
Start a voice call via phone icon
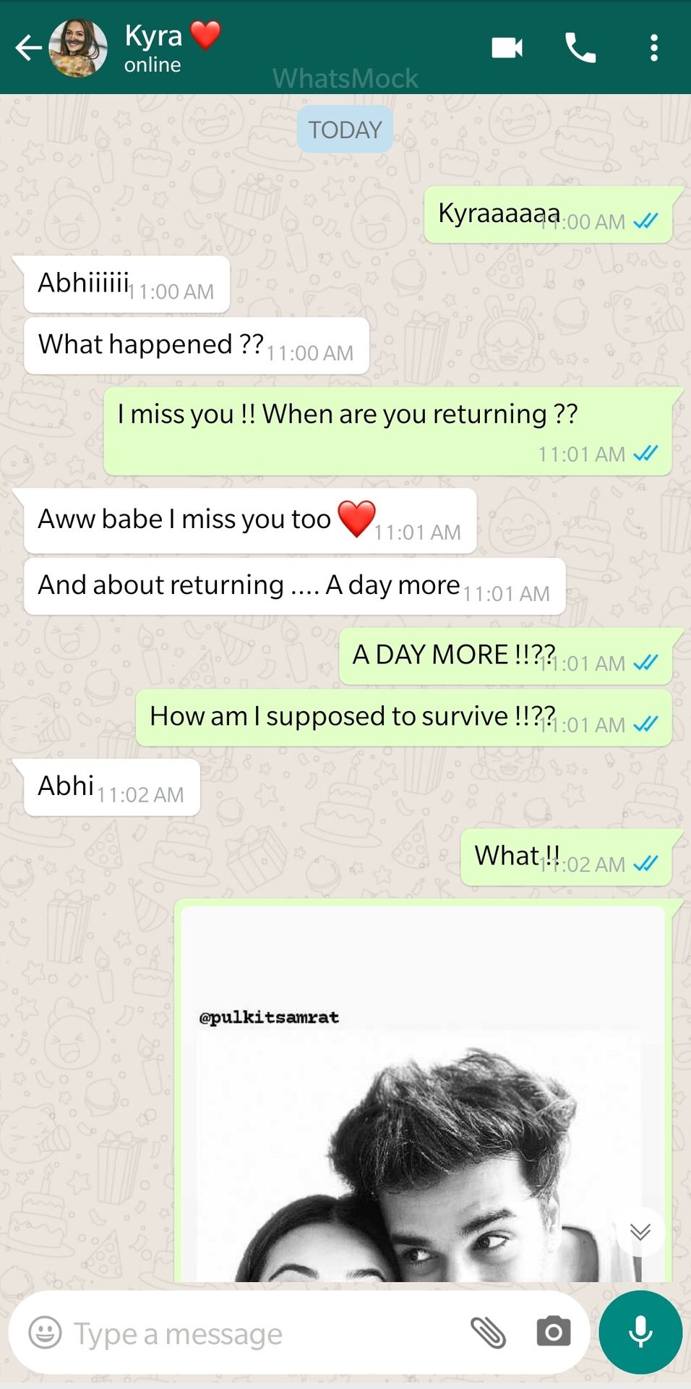[580, 48]
